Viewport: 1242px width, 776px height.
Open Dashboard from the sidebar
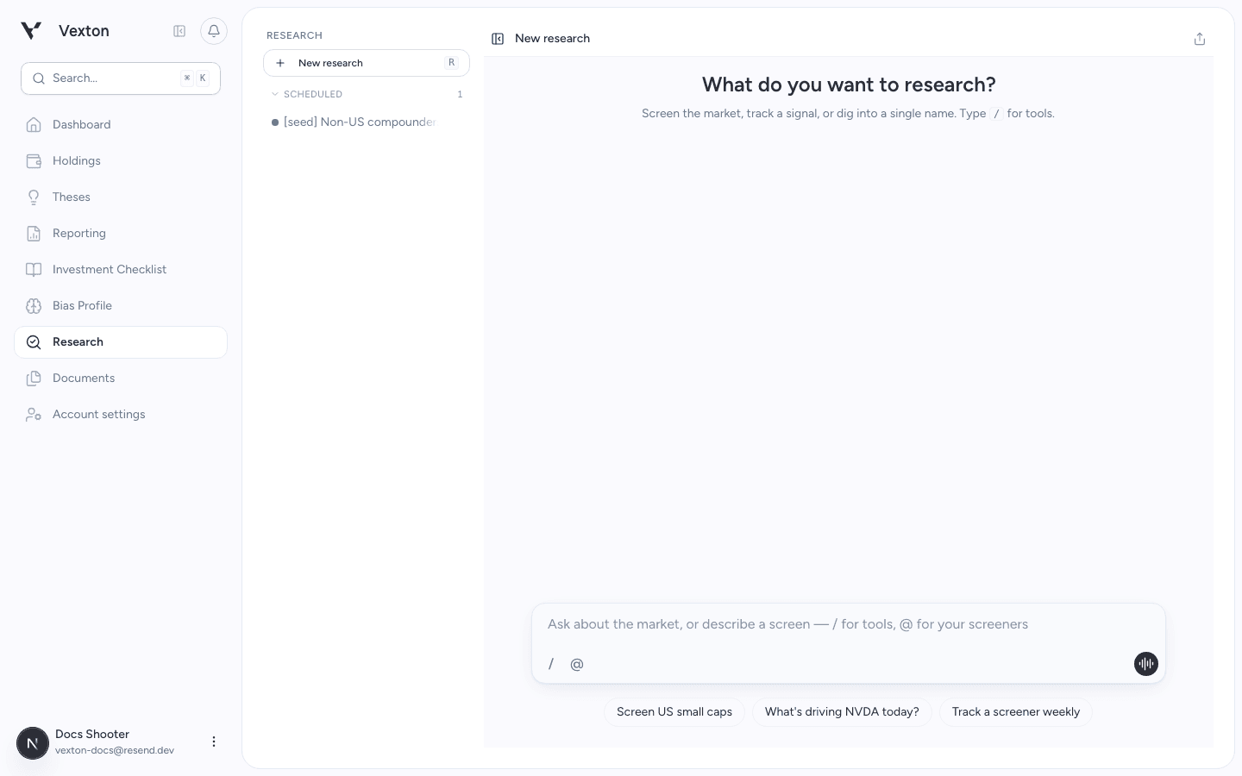click(121, 125)
